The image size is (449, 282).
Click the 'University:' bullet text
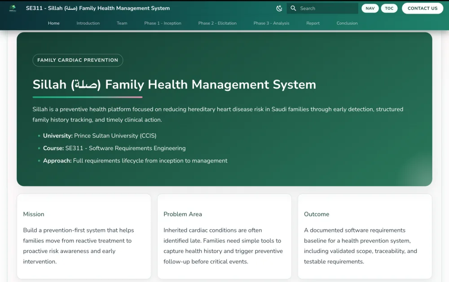[100, 136]
